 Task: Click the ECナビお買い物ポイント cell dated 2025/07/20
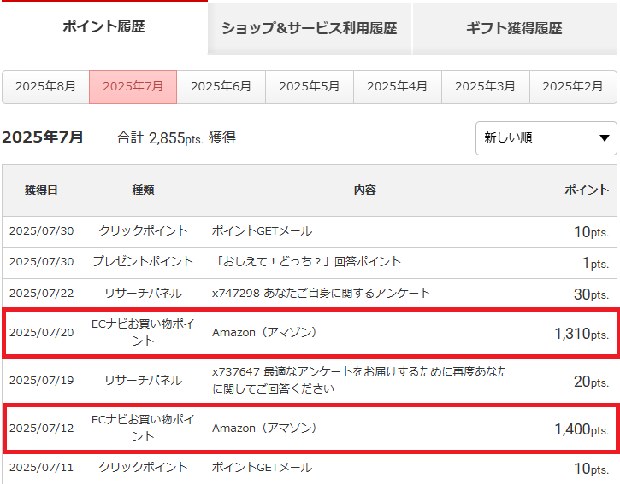pyautogui.click(x=143, y=332)
